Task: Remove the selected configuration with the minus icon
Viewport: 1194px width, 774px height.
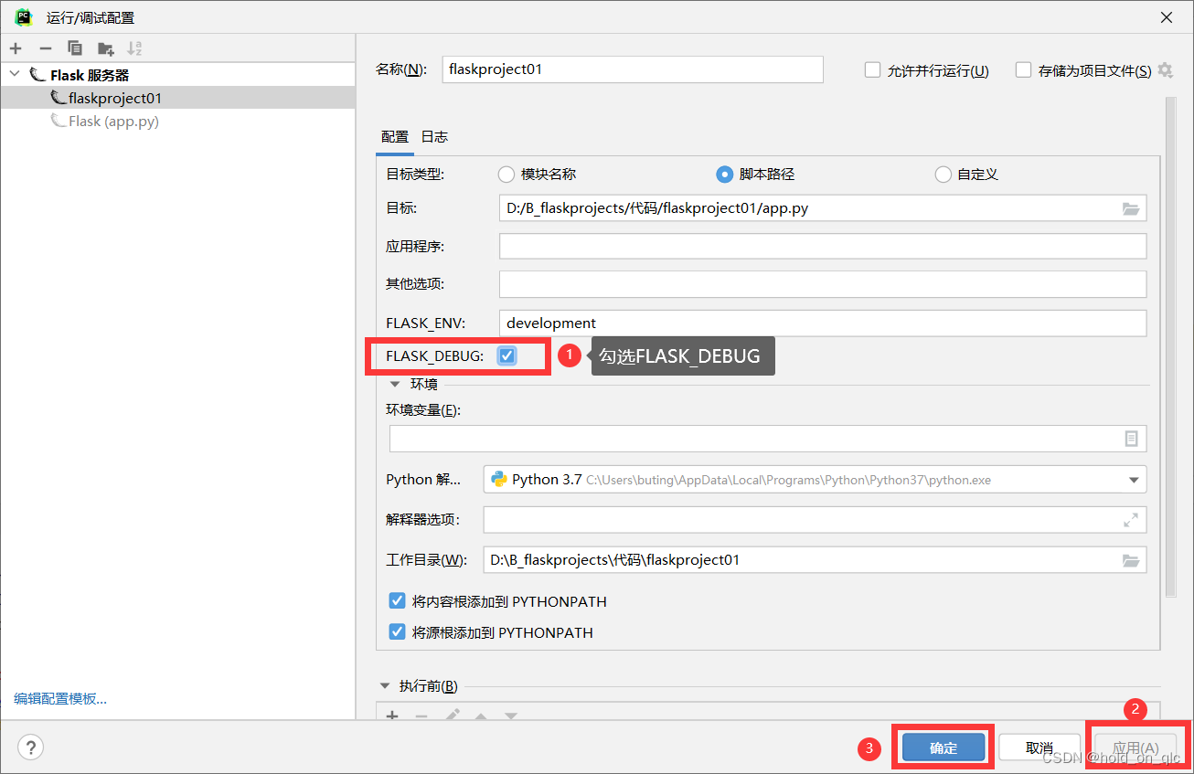Action: (x=46, y=48)
